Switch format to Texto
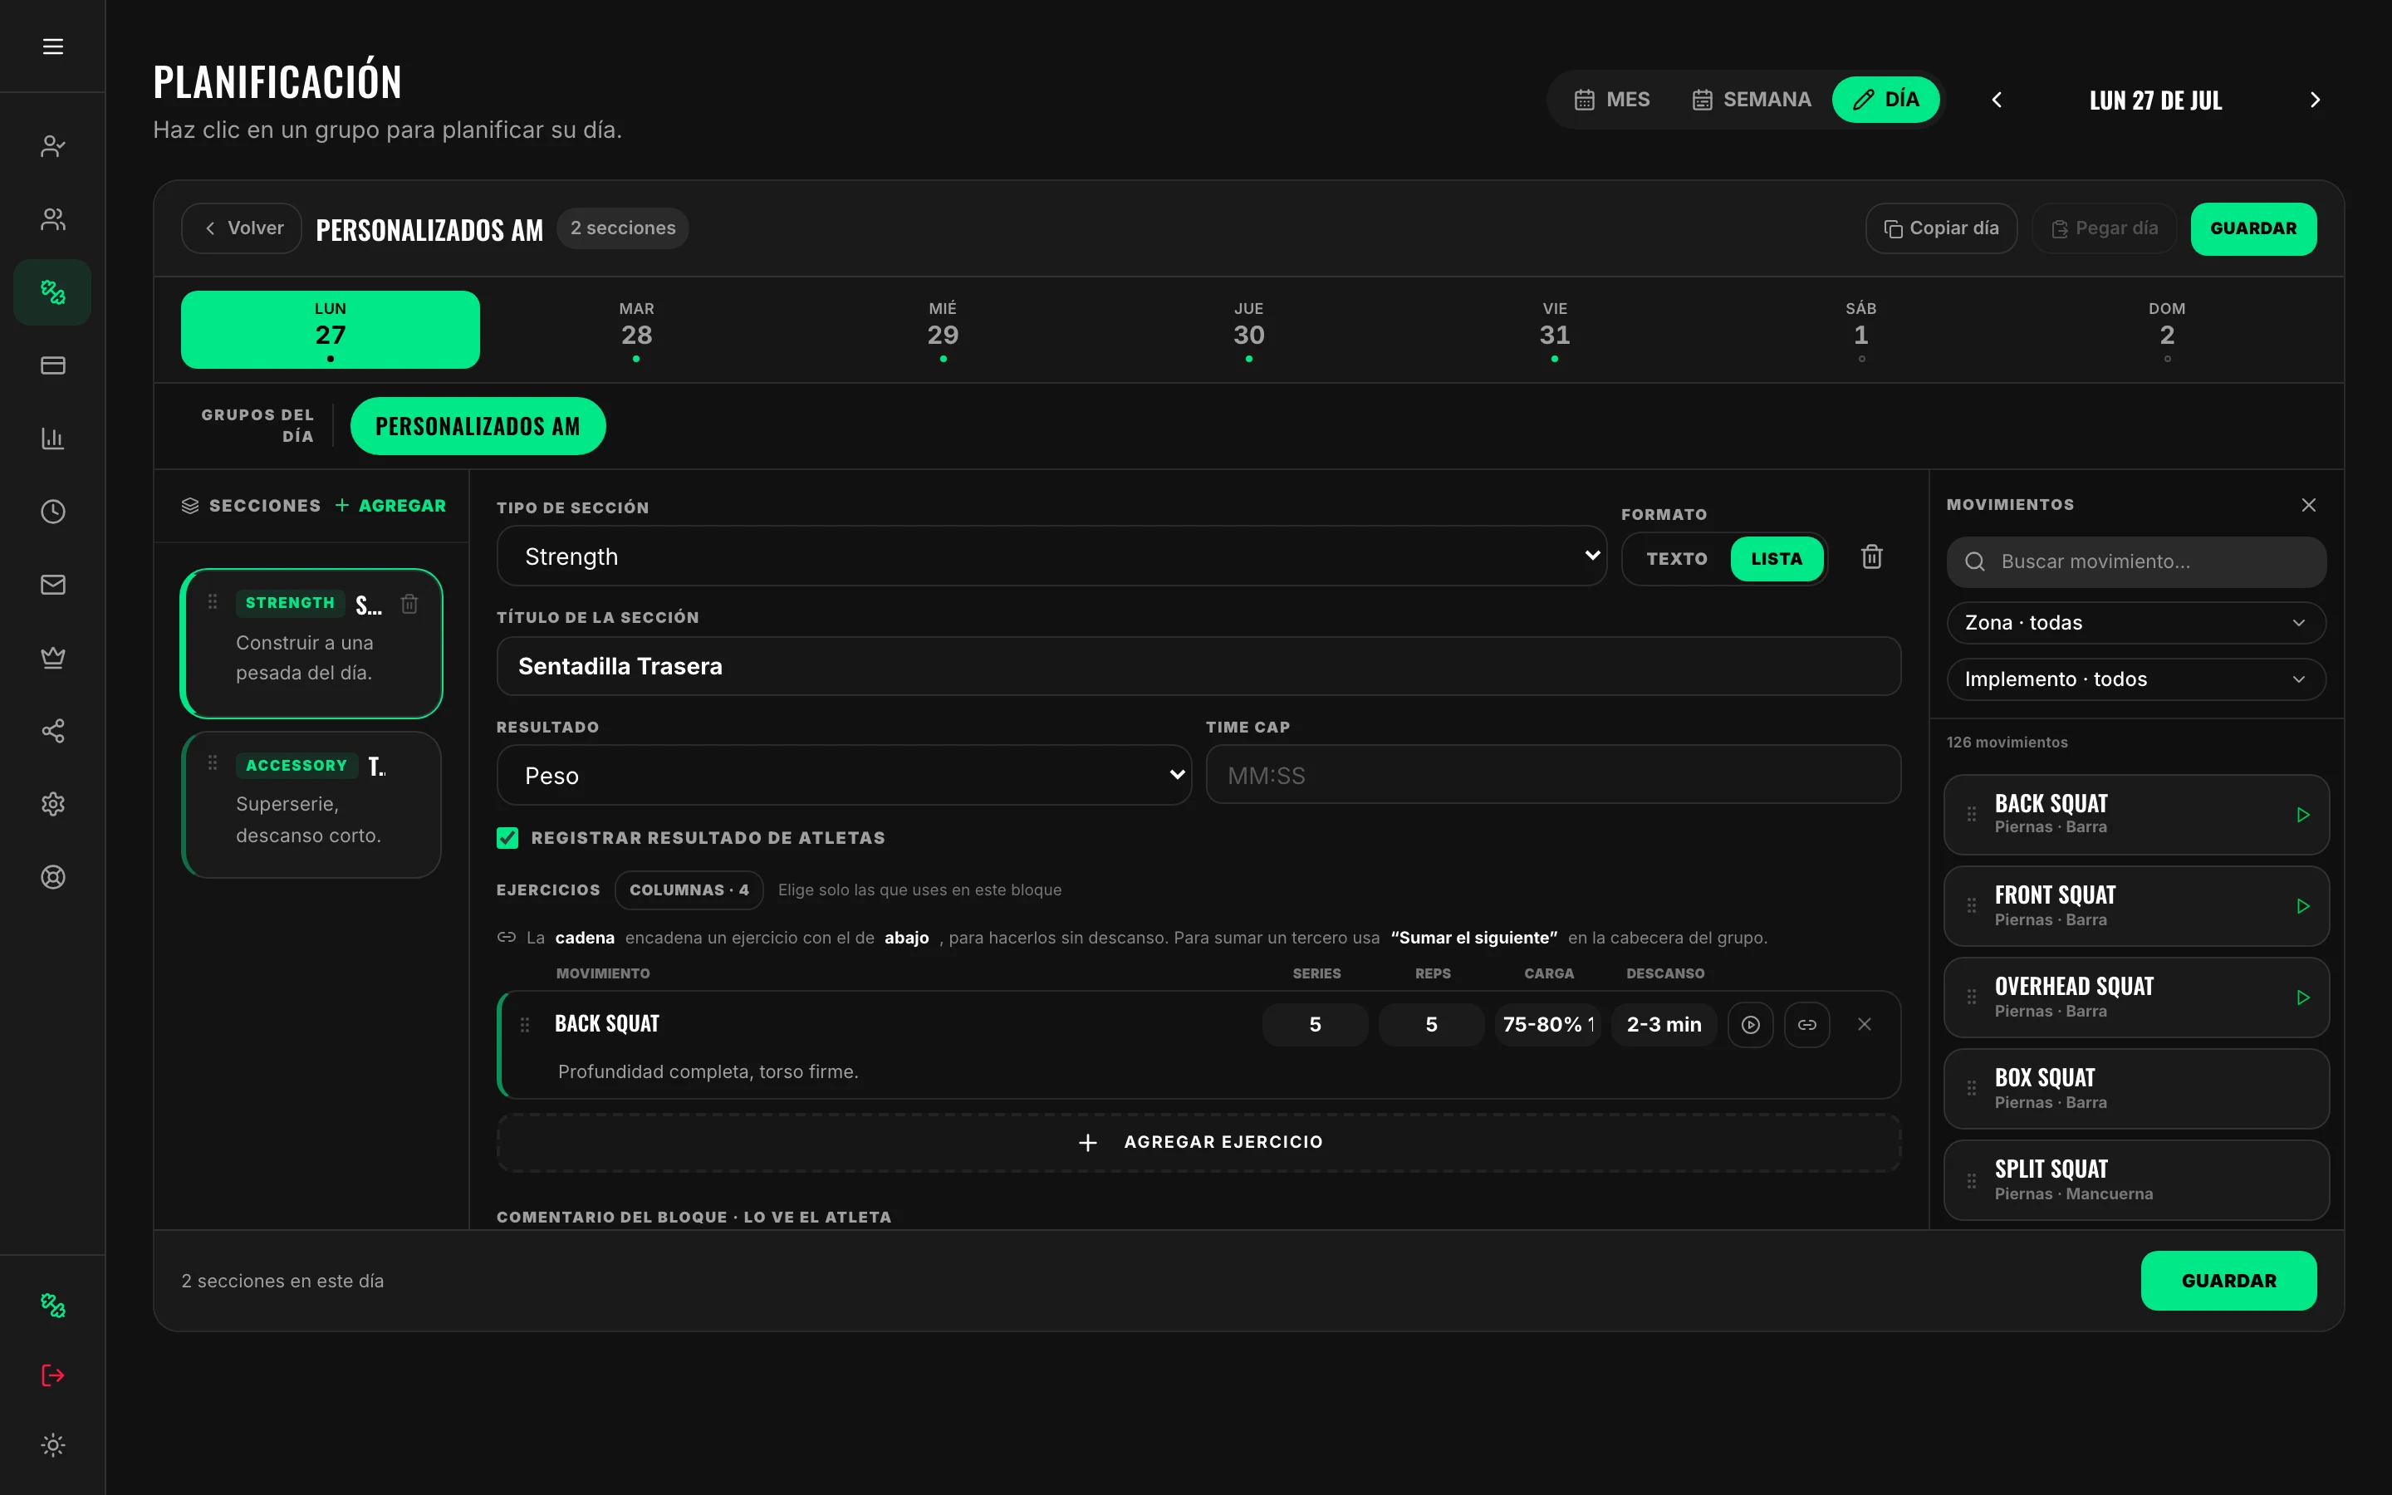 [1676, 559]
